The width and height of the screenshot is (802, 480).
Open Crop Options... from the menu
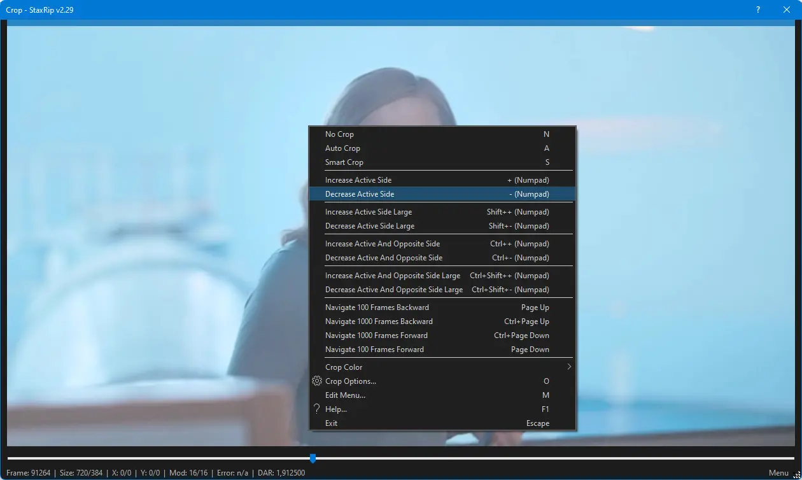click(442, 381)
